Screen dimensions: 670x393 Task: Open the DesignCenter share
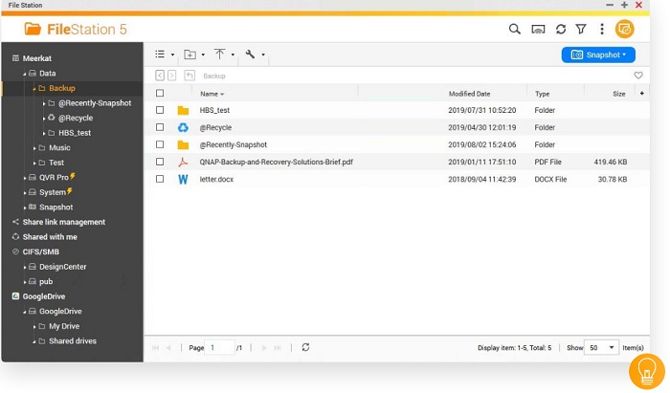tap(63, 267)
